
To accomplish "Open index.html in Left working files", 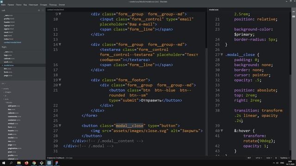I will click(x=8, y=39).
